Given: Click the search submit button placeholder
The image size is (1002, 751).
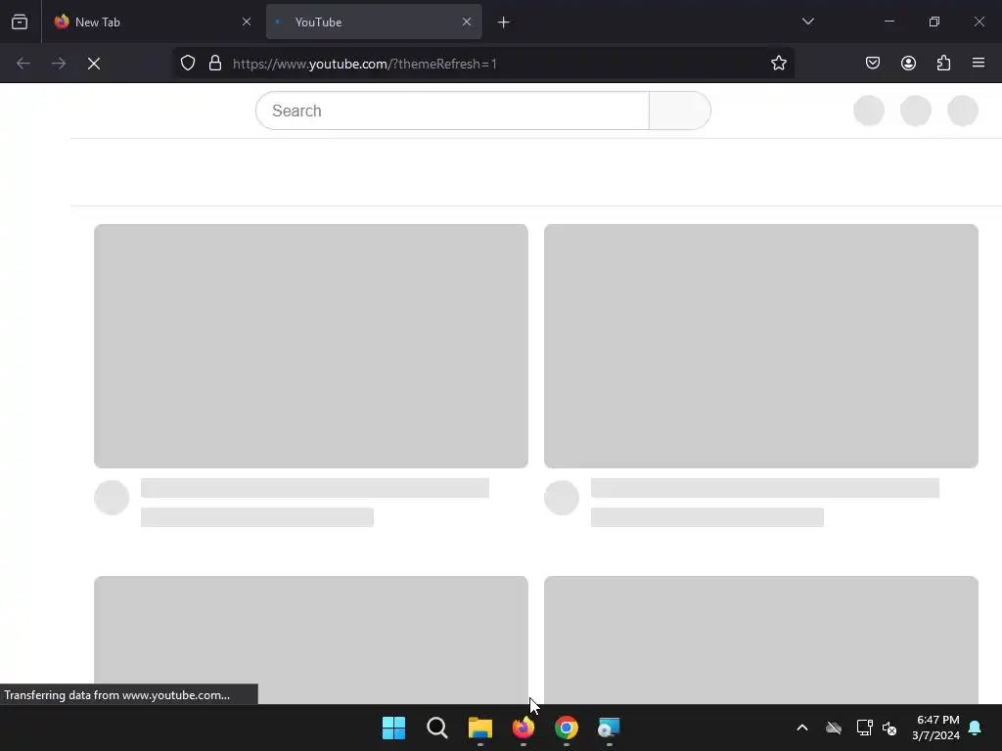Looking at the screenshot, I should click(x=680, y=110).
